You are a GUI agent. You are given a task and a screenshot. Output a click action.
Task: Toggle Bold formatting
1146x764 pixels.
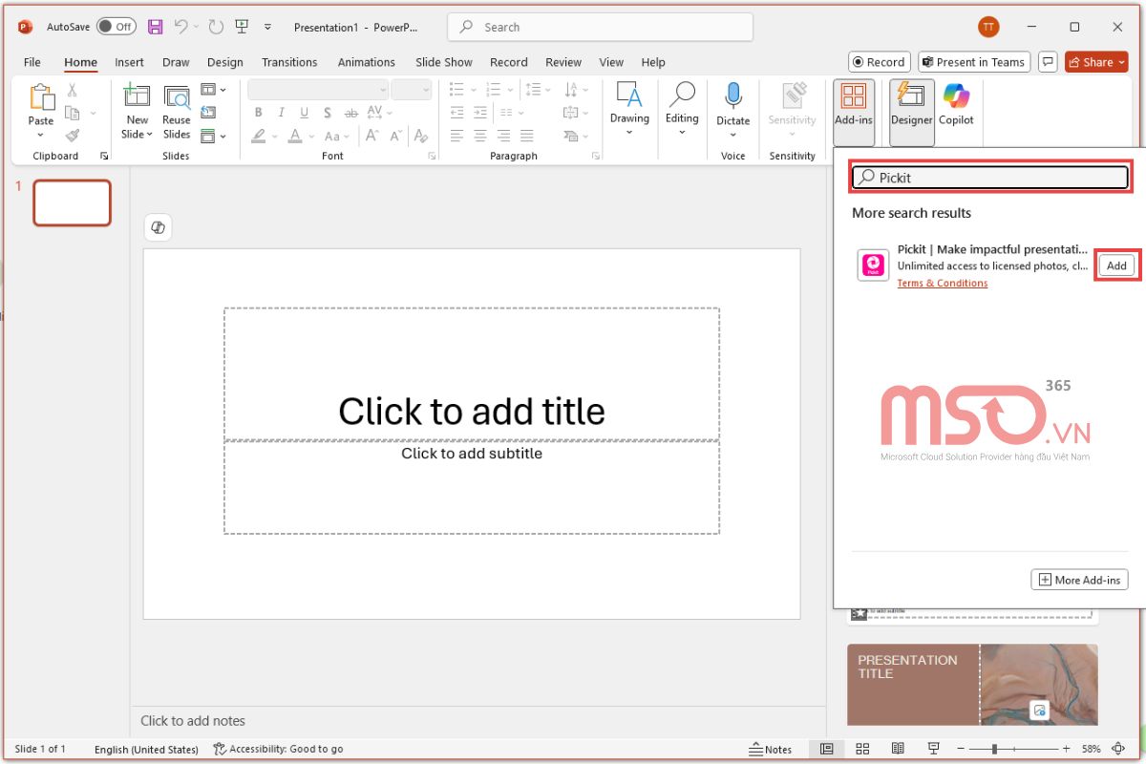pos(258,113)
